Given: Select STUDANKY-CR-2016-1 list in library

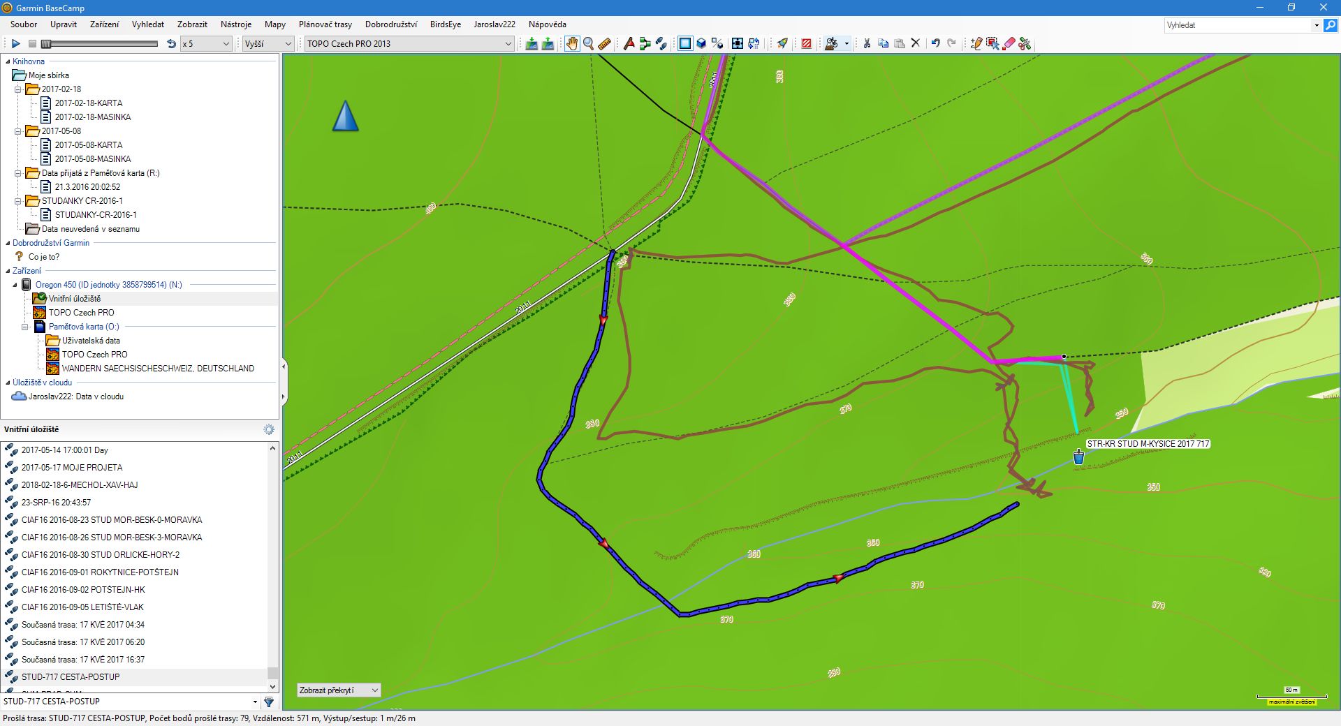Looking at the screenshot, I should coord(95,215).
